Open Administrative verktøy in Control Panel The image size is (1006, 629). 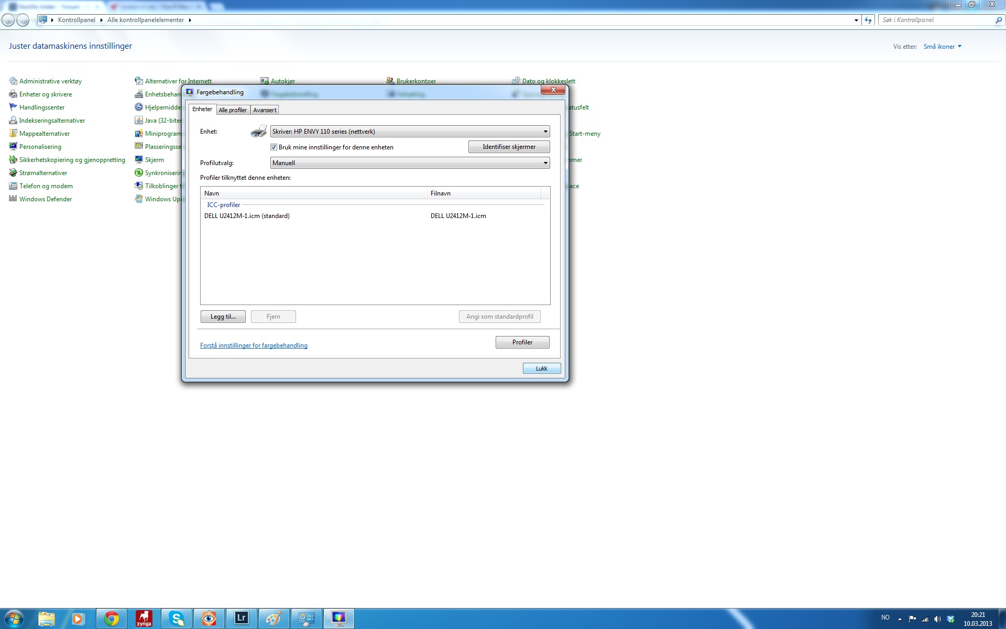46,81
